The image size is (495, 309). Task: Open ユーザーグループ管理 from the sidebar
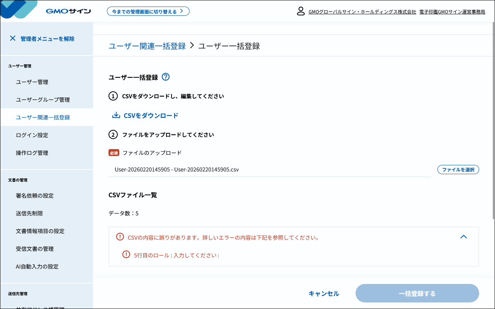(42, 99)
